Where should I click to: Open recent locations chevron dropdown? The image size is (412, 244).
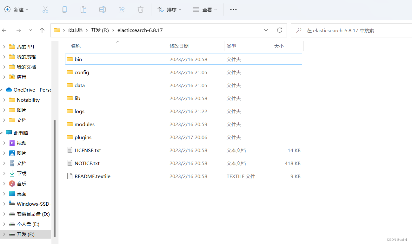[30, 30]
